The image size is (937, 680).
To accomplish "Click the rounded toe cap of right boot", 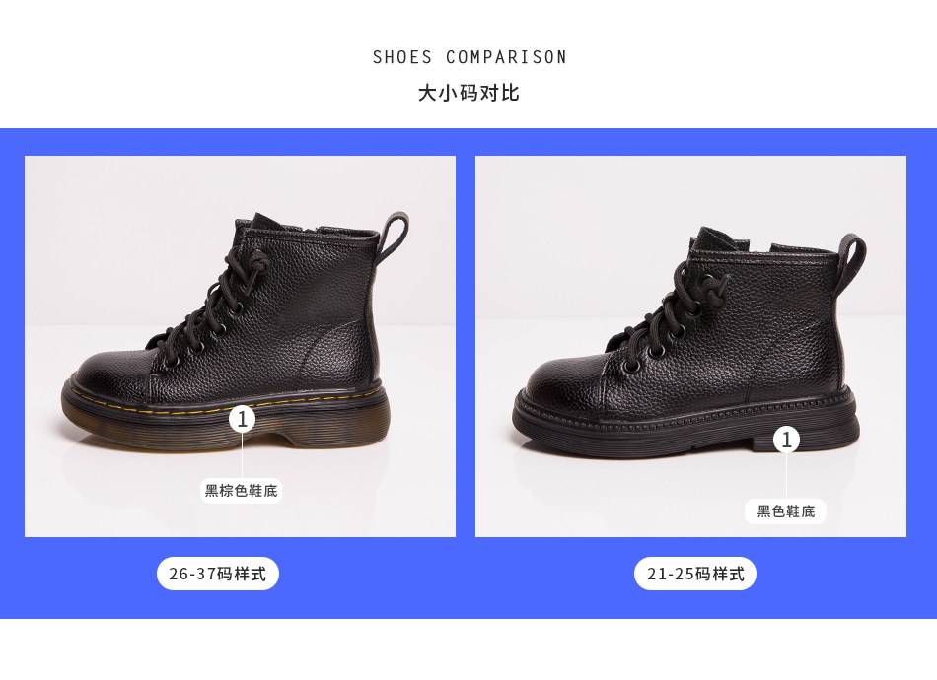I will click(x=560, y=378).
